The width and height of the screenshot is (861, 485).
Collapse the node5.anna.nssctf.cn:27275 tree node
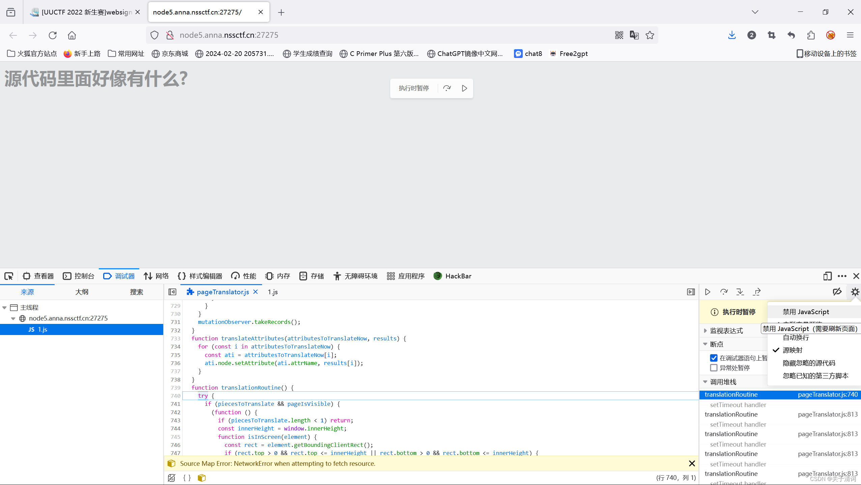click(13, 318)
